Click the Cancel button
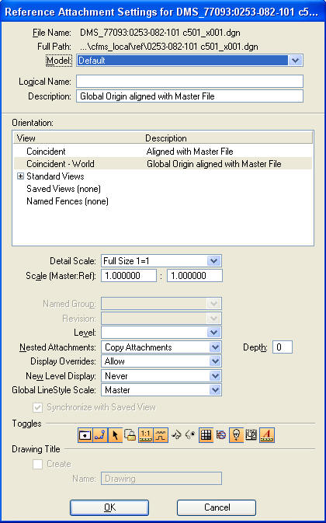This screenshot has height=523, width=326. tap(217, 507)
